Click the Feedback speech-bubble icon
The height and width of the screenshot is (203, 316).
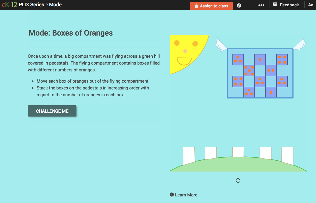click(276, 5)
